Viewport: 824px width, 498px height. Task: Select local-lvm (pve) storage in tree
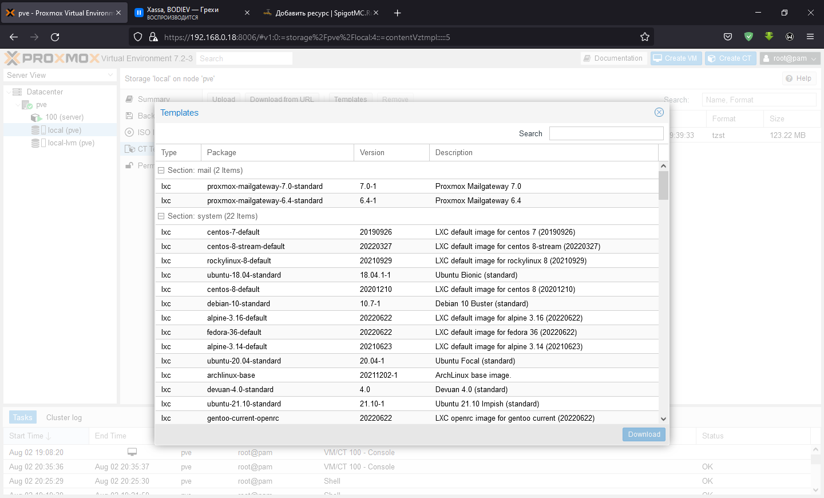point(71,143)
